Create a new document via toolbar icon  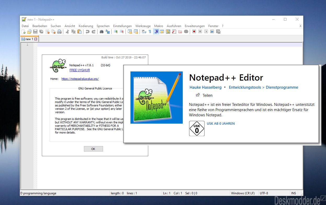(x=24, y=32)
